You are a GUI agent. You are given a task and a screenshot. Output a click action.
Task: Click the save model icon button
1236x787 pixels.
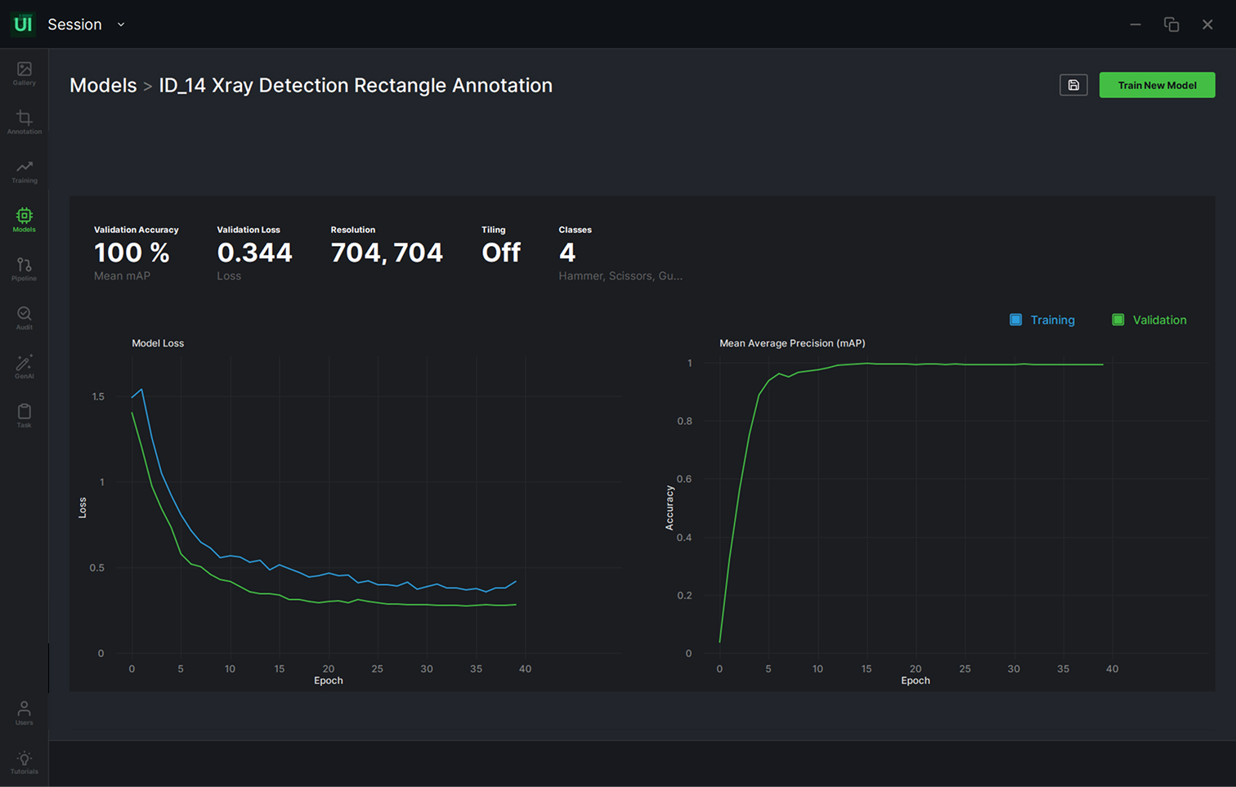(x=1073, y=85)
